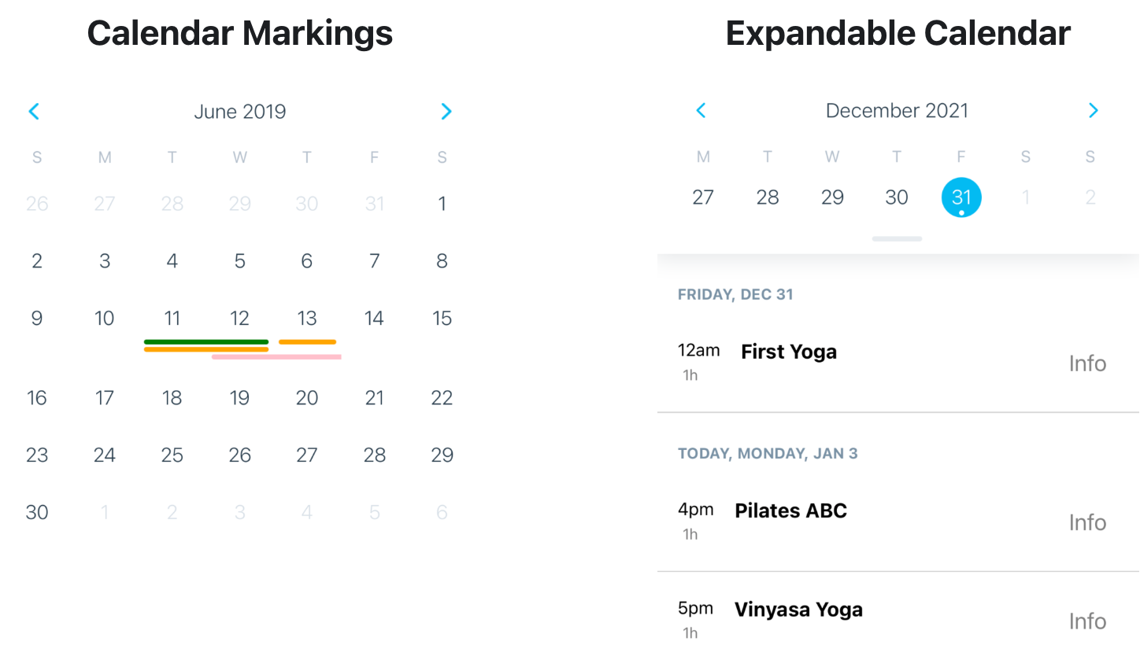Select June 30 in the calendar
Viewport: 1140px width, 656px height.
(x=37, y=513)
